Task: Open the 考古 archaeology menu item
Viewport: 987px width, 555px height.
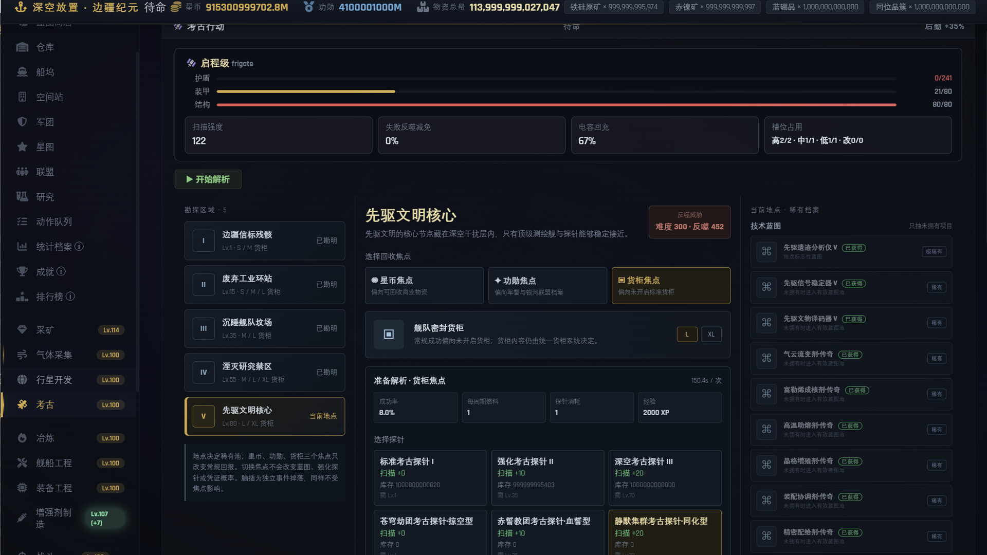Action: pos(69,405)
